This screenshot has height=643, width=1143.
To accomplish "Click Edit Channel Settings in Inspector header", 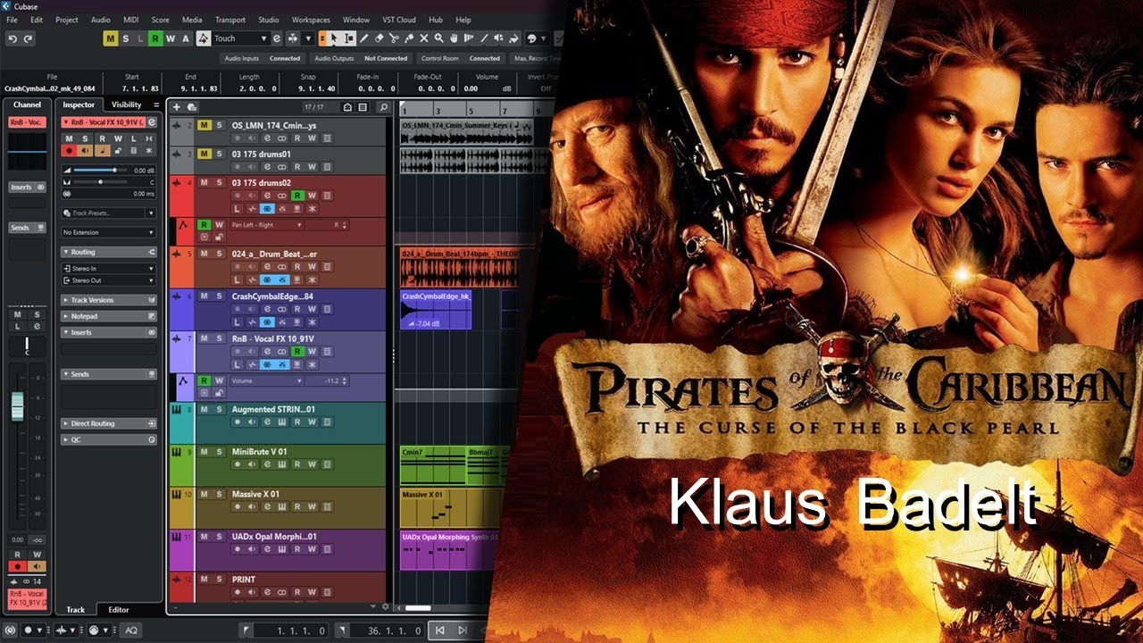I will [151, 122].
